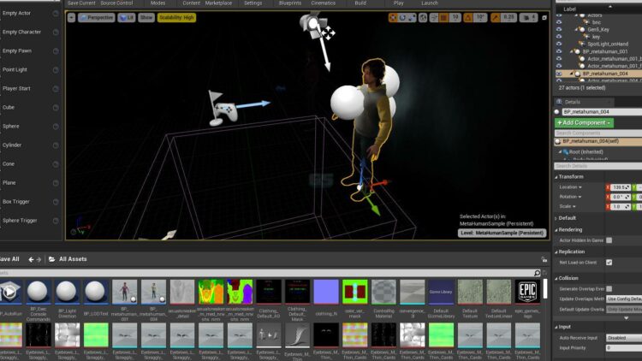Screen dimensions: 642x361
Task: Sort outliner by Label column header
Action: tap(569, 9)
